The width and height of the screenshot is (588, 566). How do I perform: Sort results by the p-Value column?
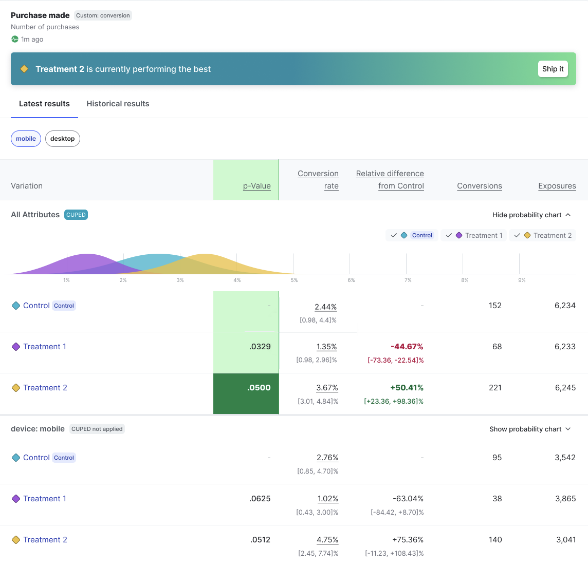[x=257, y=186]
